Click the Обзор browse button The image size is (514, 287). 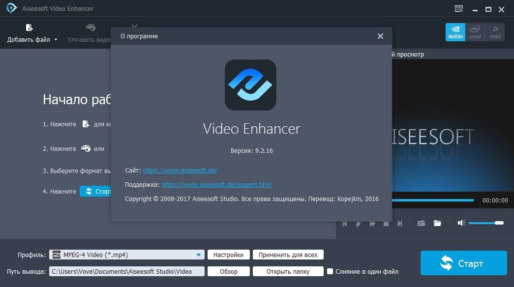point(229,271)
